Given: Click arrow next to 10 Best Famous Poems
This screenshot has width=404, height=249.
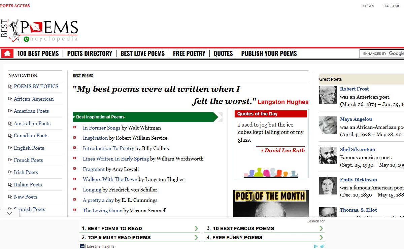Looking at the screenshot, I should click(x=321, y=228).
